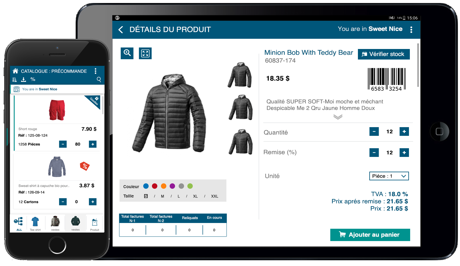Tap the magnifier zoom icon above jacket image
This screenshot has height=266, width=460.
tap(127, 53)
